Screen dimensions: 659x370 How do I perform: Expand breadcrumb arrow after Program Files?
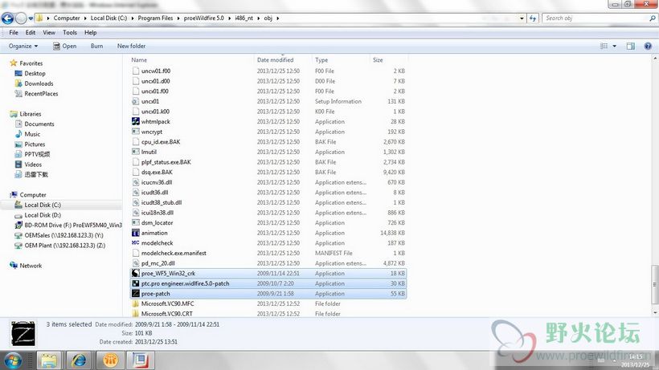click(x=178, y=18)
